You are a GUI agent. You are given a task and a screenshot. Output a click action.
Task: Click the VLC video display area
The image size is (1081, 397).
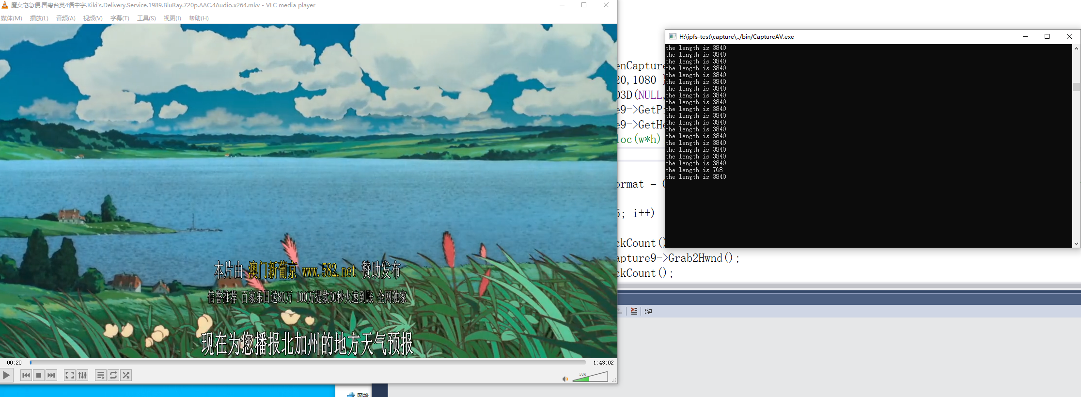309,191
